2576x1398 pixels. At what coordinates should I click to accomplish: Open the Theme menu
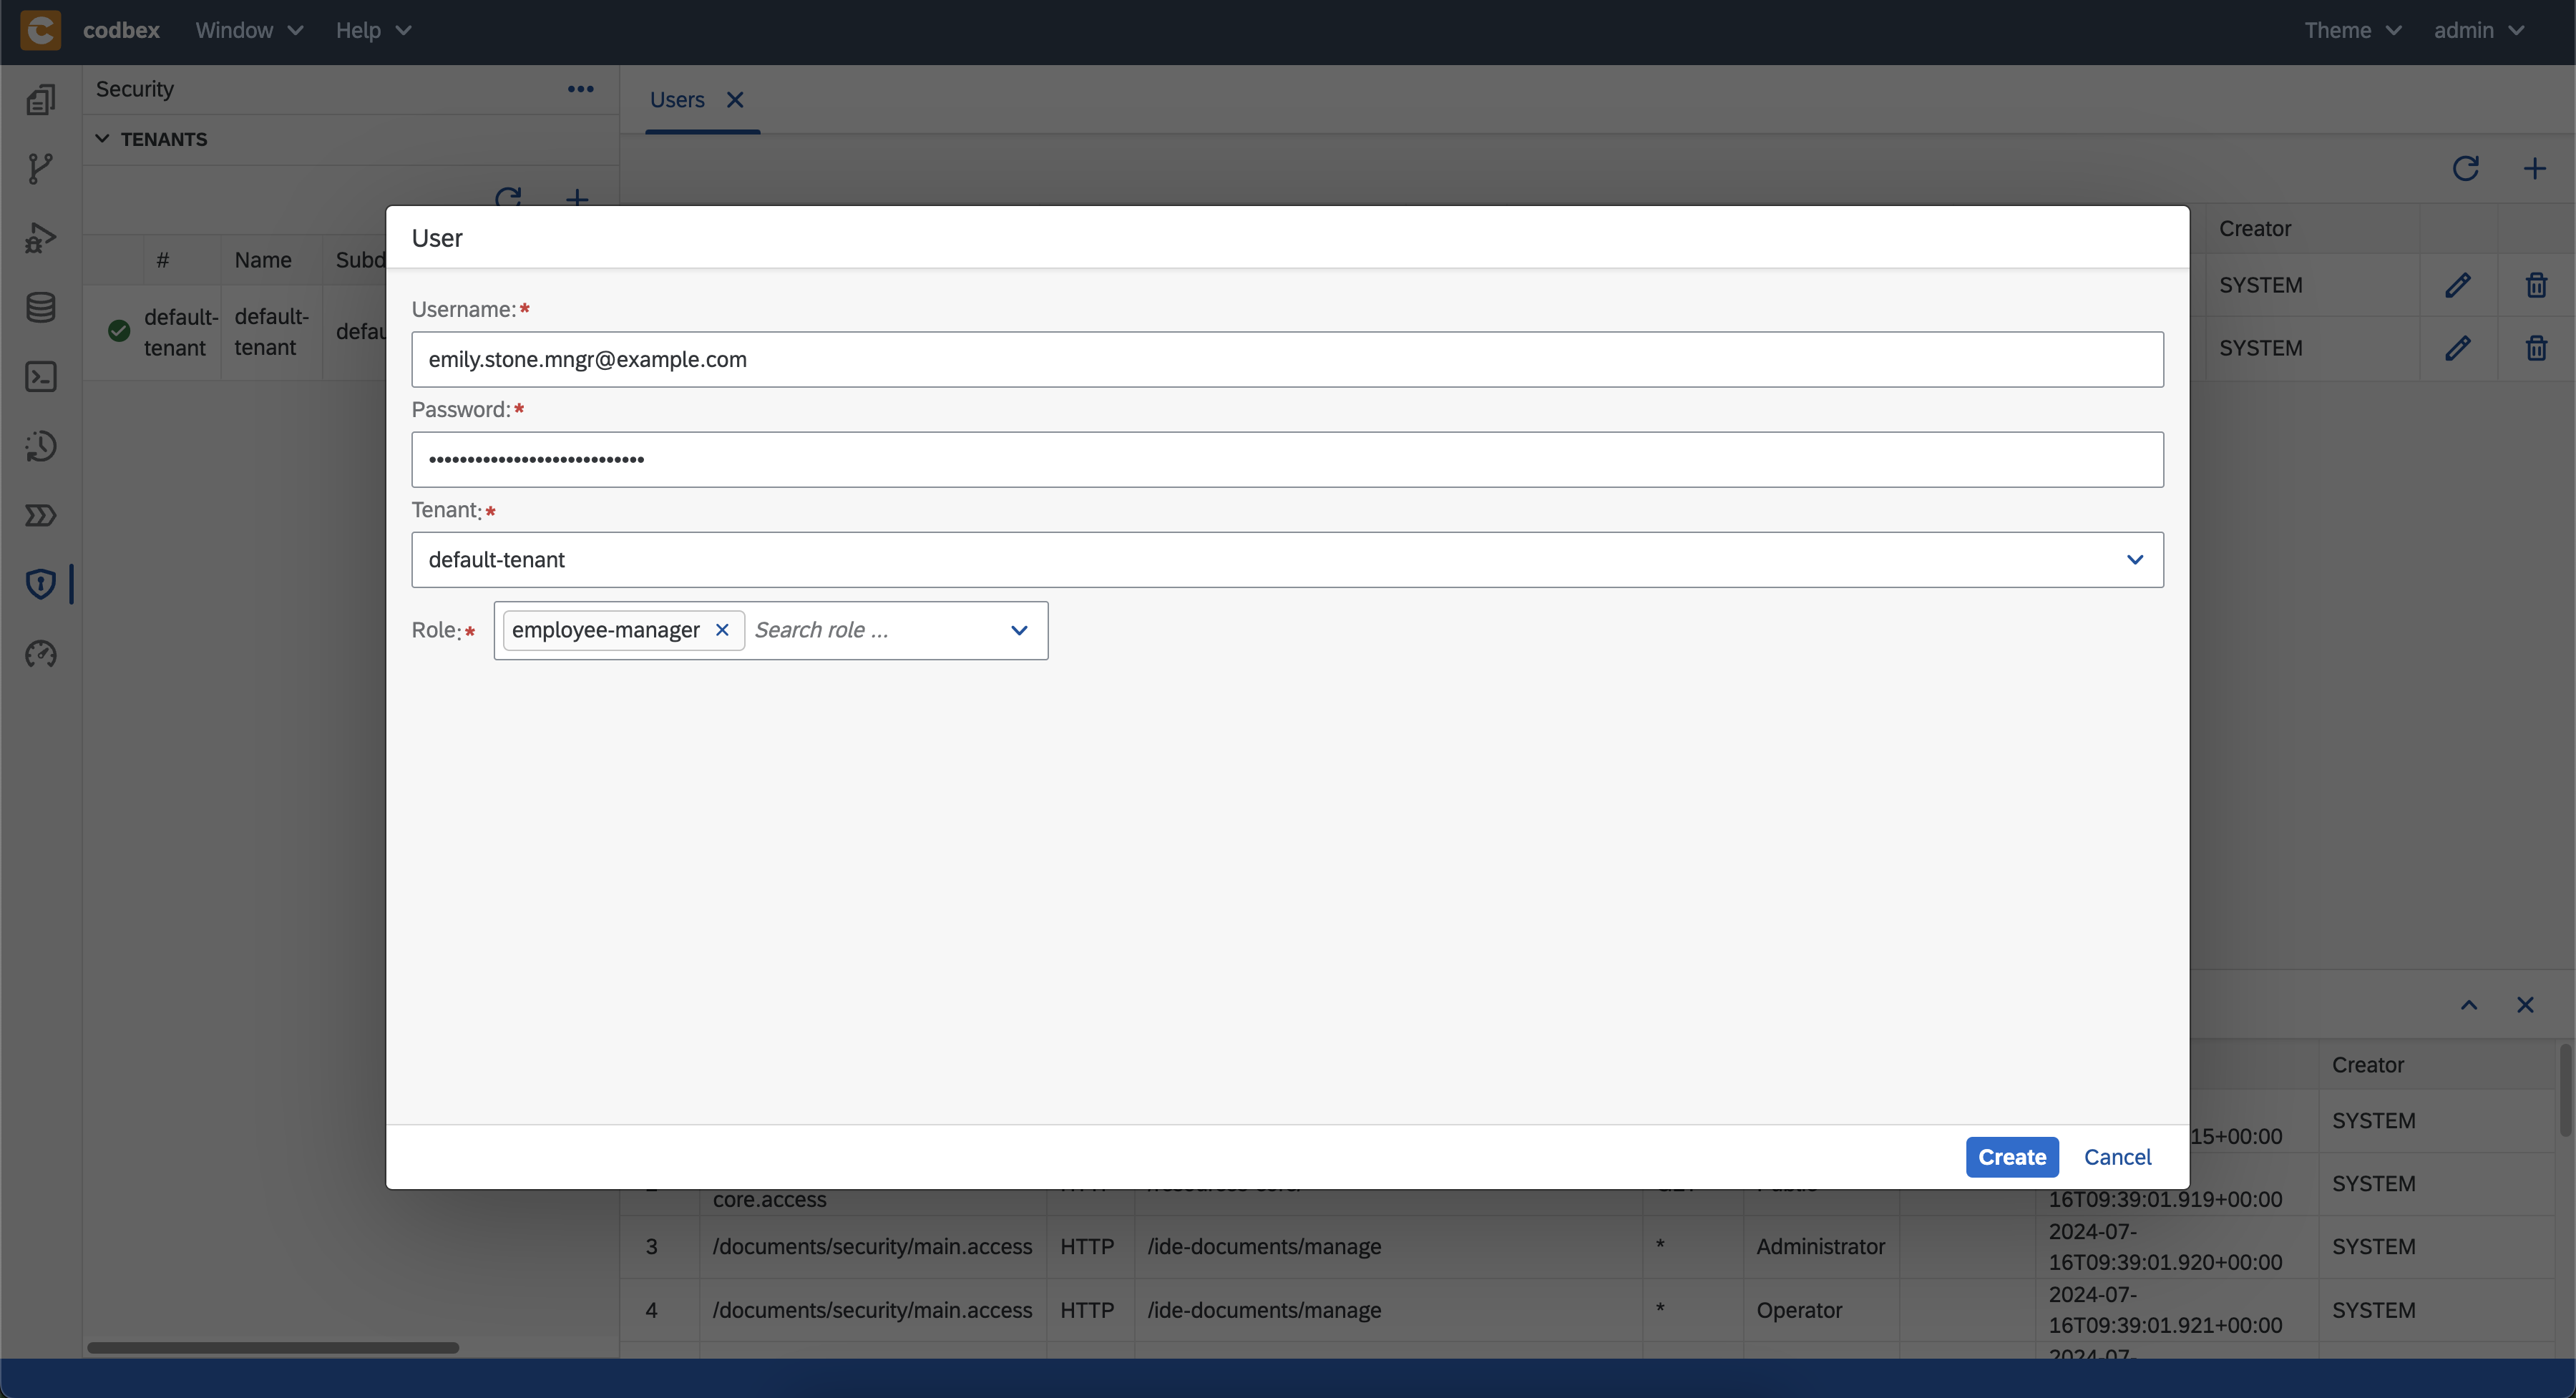[2352, 30]
